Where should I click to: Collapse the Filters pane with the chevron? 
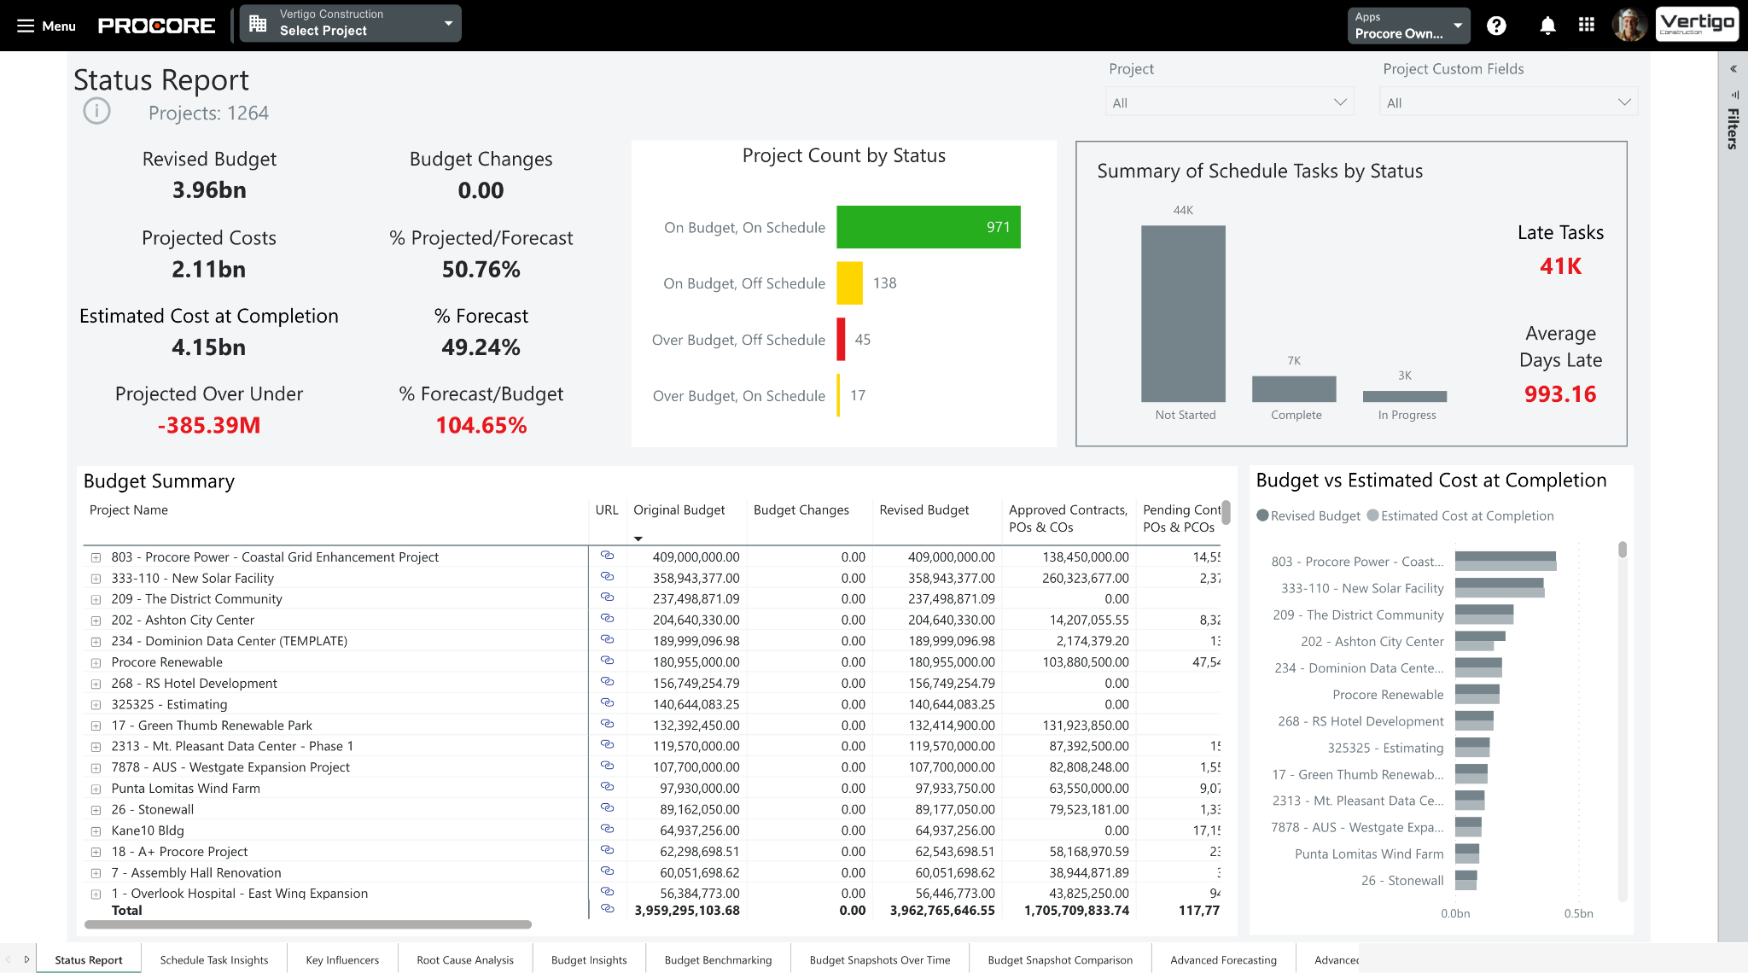pyautogui.click(x=1733, y=68)
